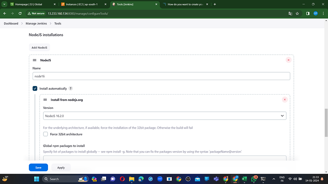Click the Tools breadcrumb
Screen dimensions: 328x184
pos(58,24)
